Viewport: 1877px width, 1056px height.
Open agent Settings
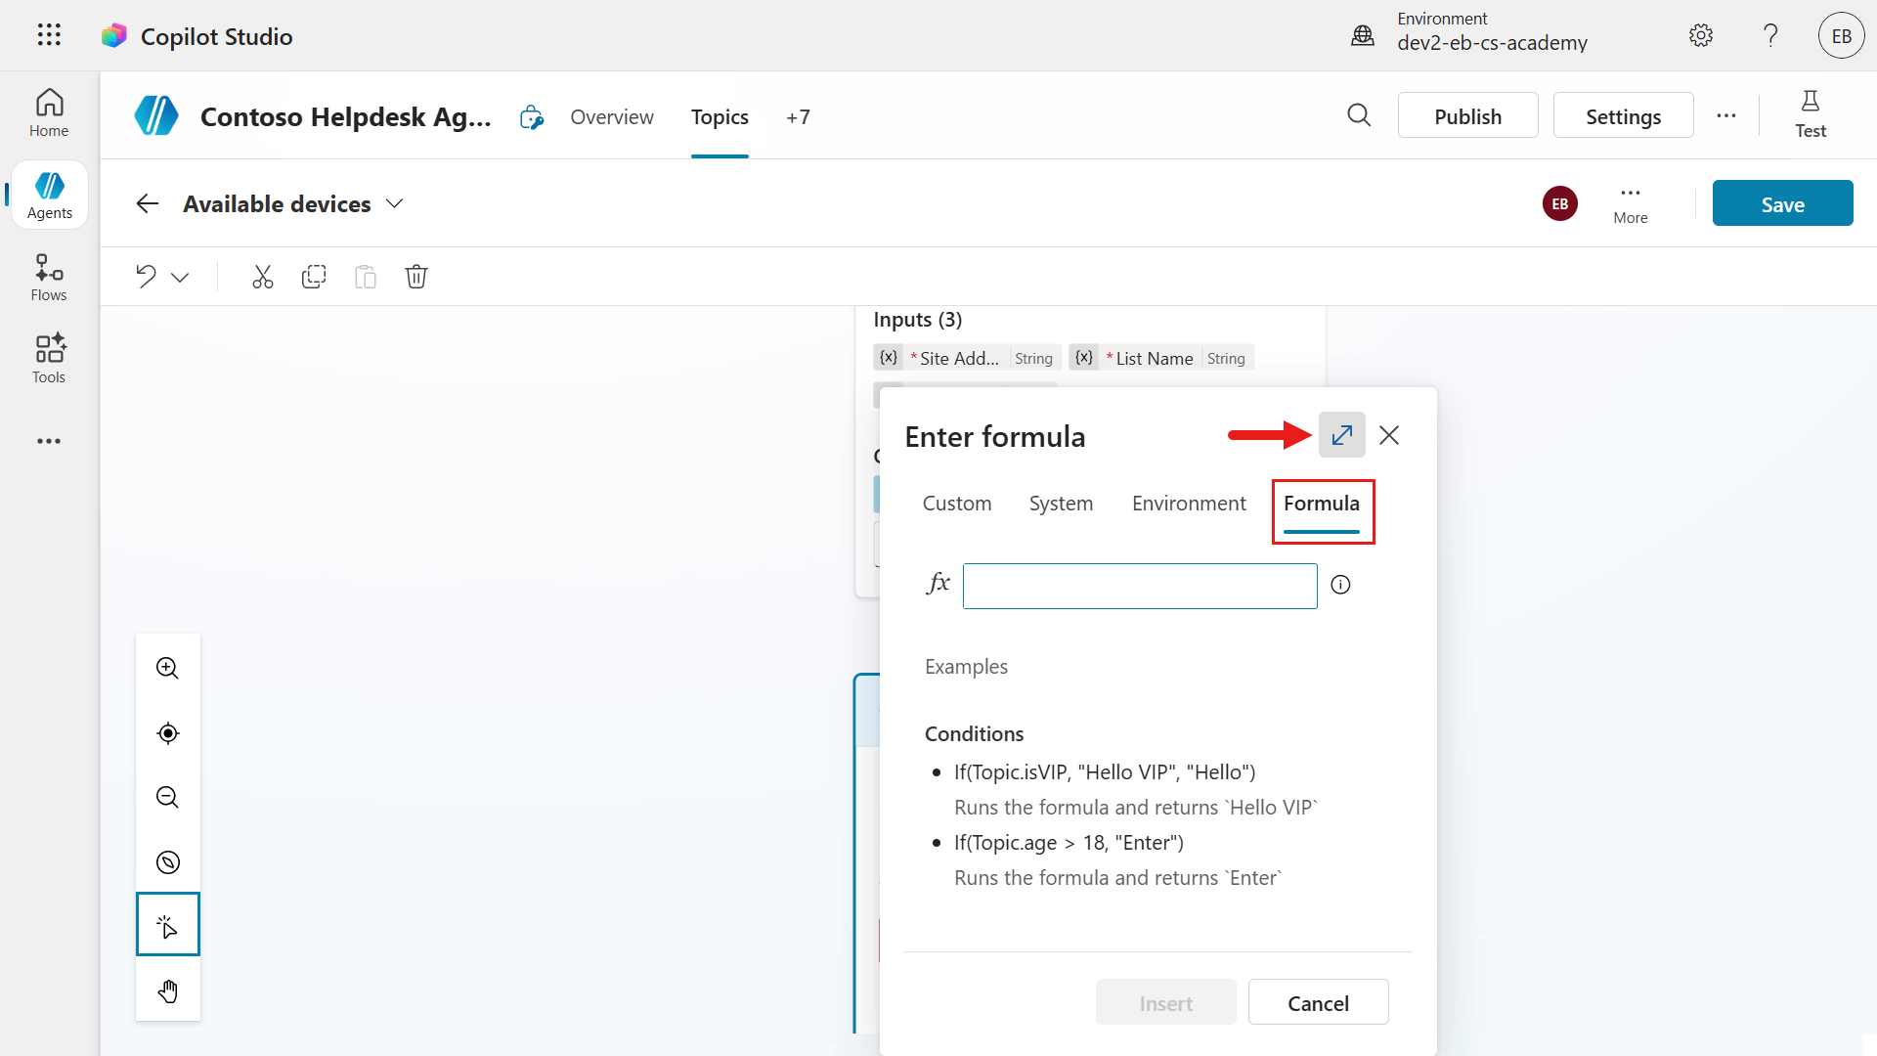pos(1623,115)
